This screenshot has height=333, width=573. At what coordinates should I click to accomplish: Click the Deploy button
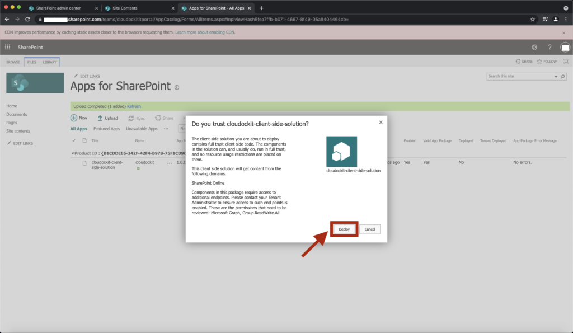(344, 229)
